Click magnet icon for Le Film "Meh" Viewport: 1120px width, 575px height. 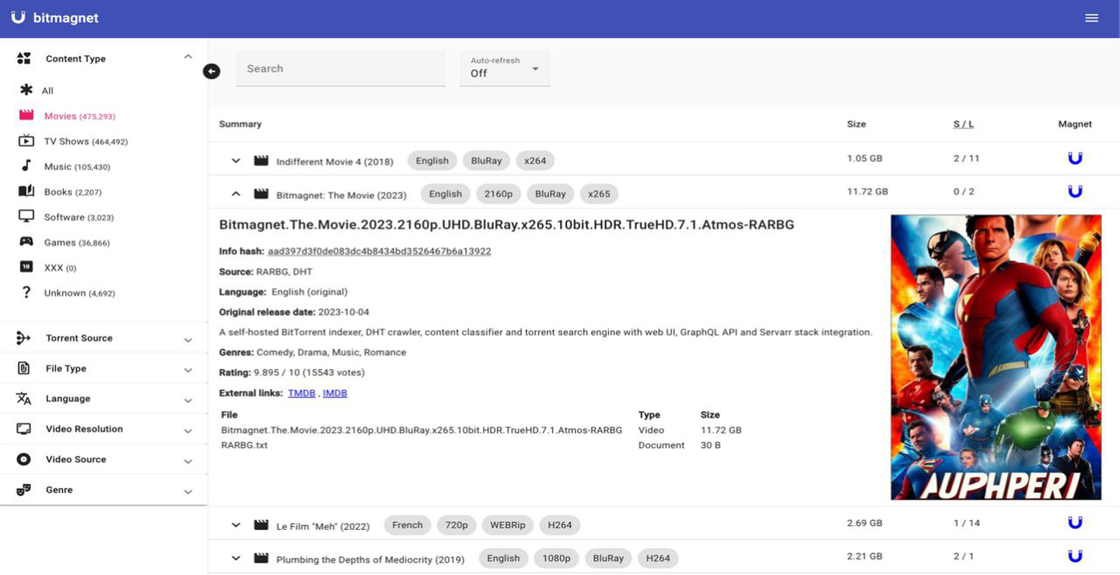click(x=1075, y=523)
